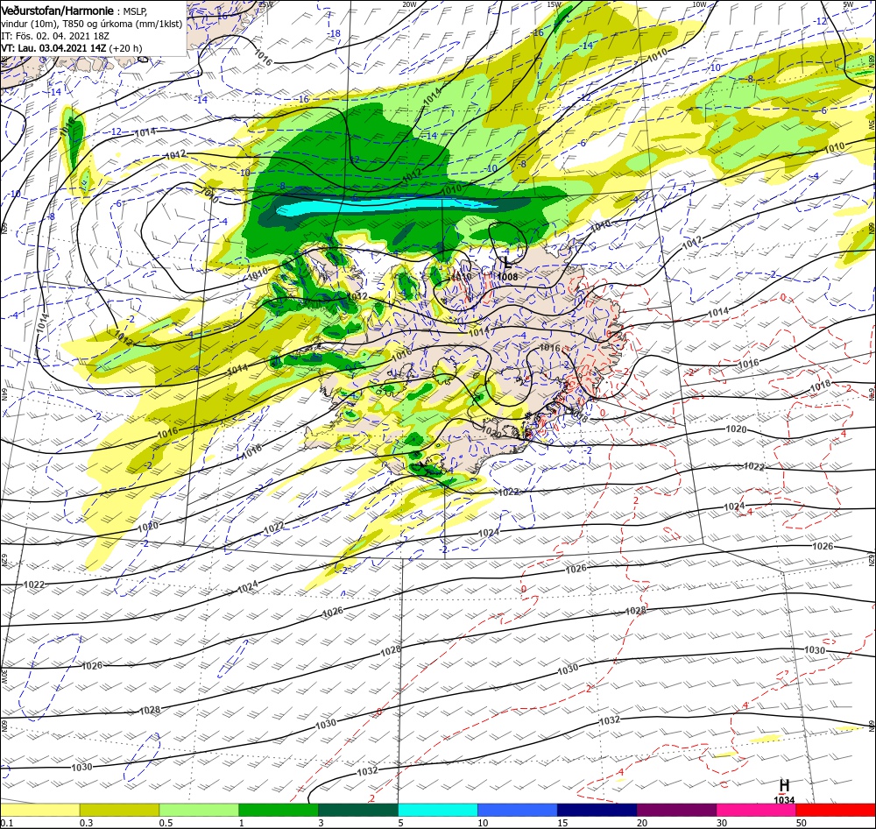Click the 'Veðurstofan/Harmonie' title text

click(58, 11)
